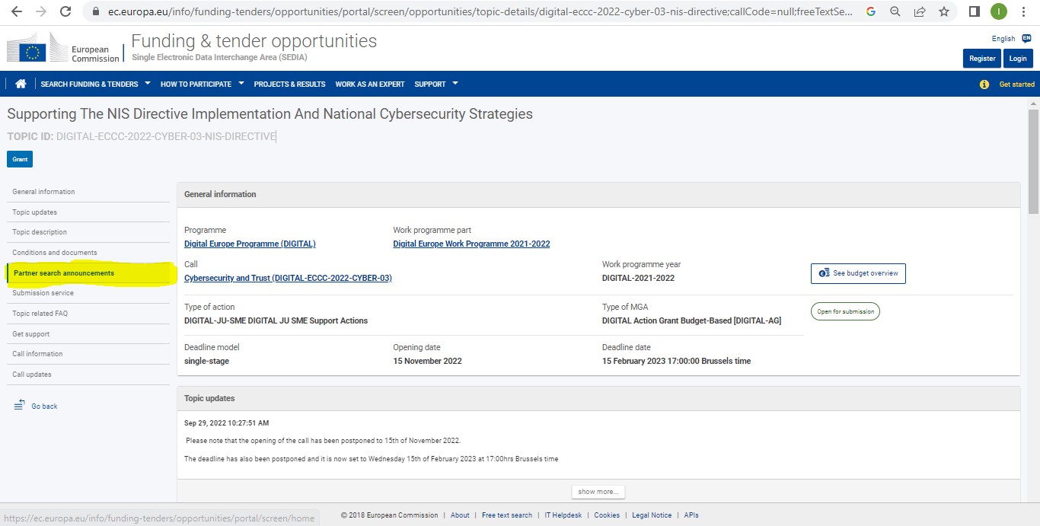Open Chrome three-dot menu

[1024, 11]
